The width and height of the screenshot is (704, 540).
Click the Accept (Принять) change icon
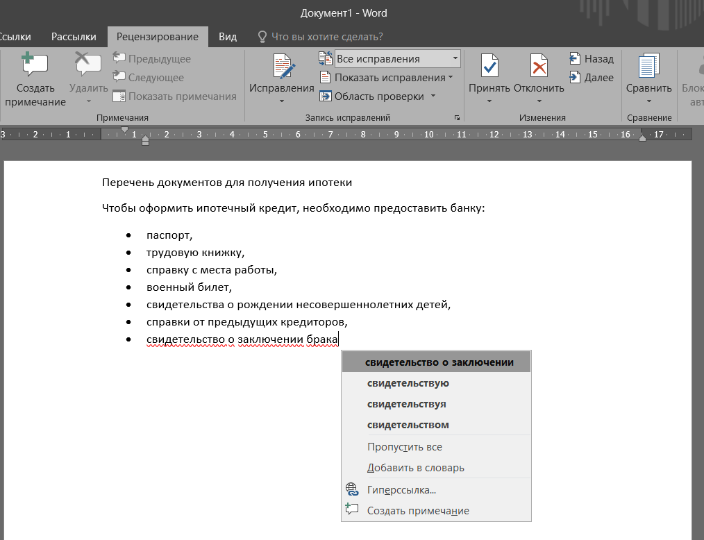pyautogui.click(x=489, y=67)
